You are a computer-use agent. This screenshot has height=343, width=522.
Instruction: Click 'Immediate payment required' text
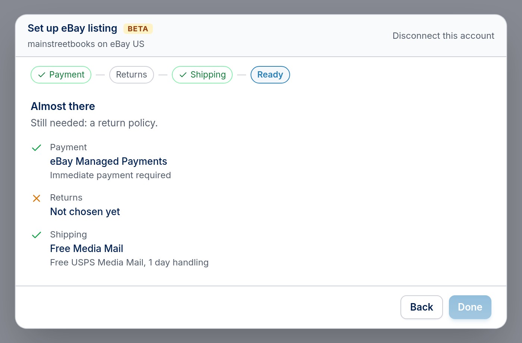(110, 175)
